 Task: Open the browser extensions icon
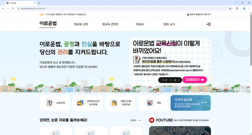(237, 8)
